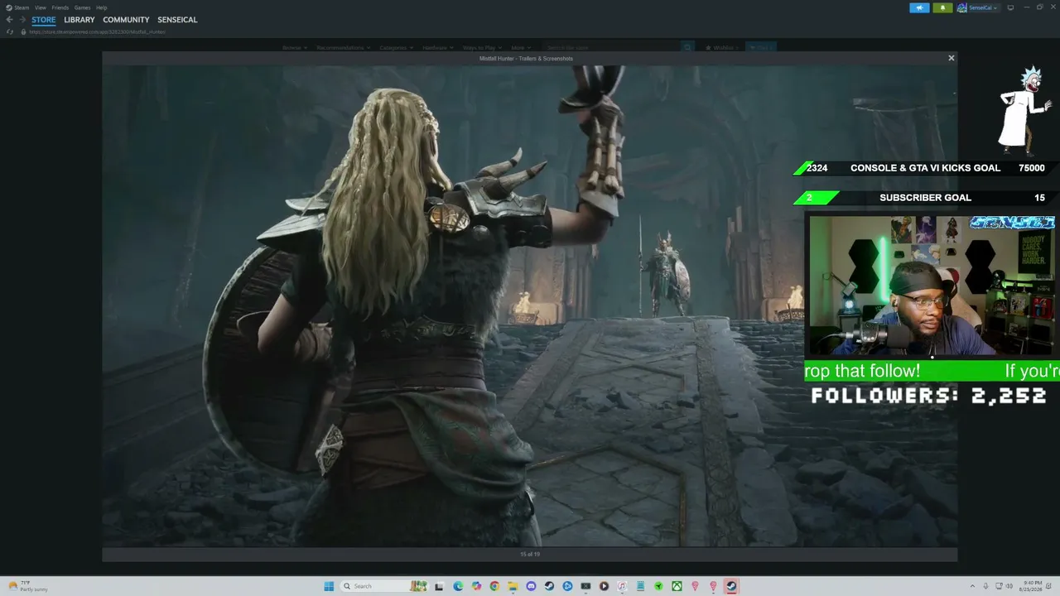Open the Steam menu
The width and height of the screenshot is (1060, 596).
(18, 7)
